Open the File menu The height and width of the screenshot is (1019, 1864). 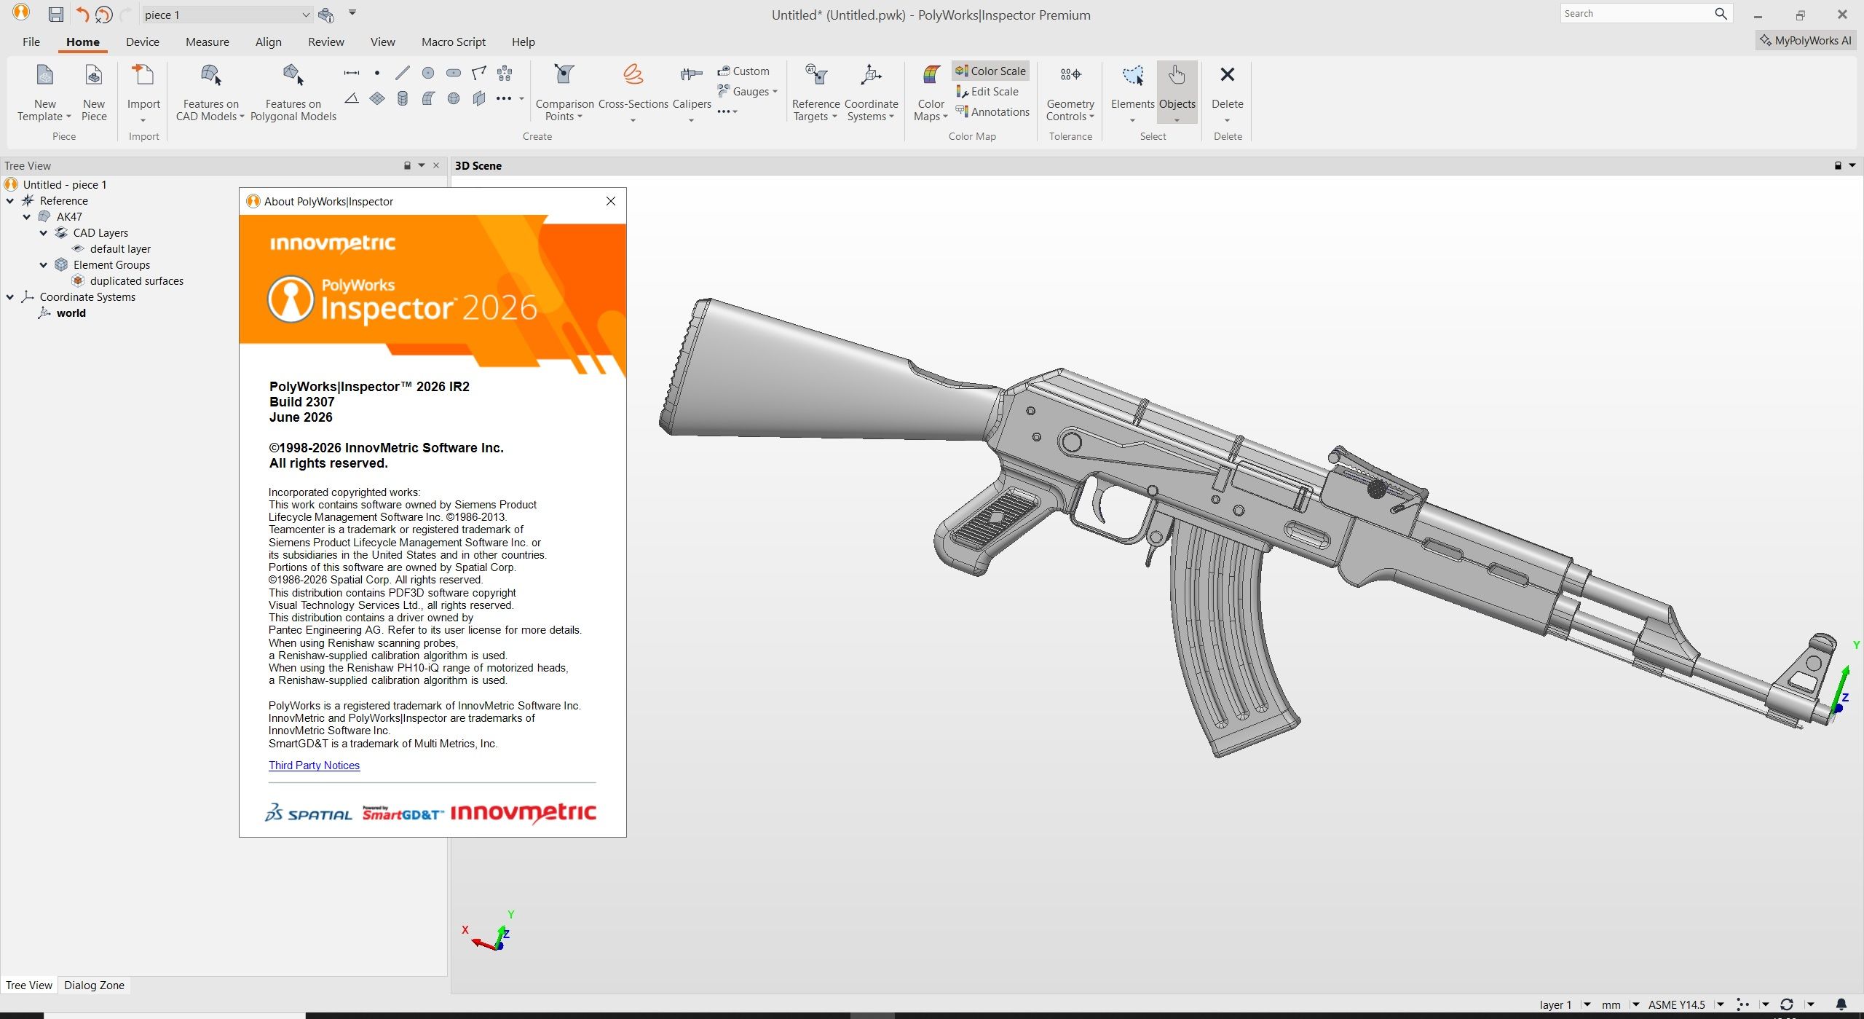point(31,42)
